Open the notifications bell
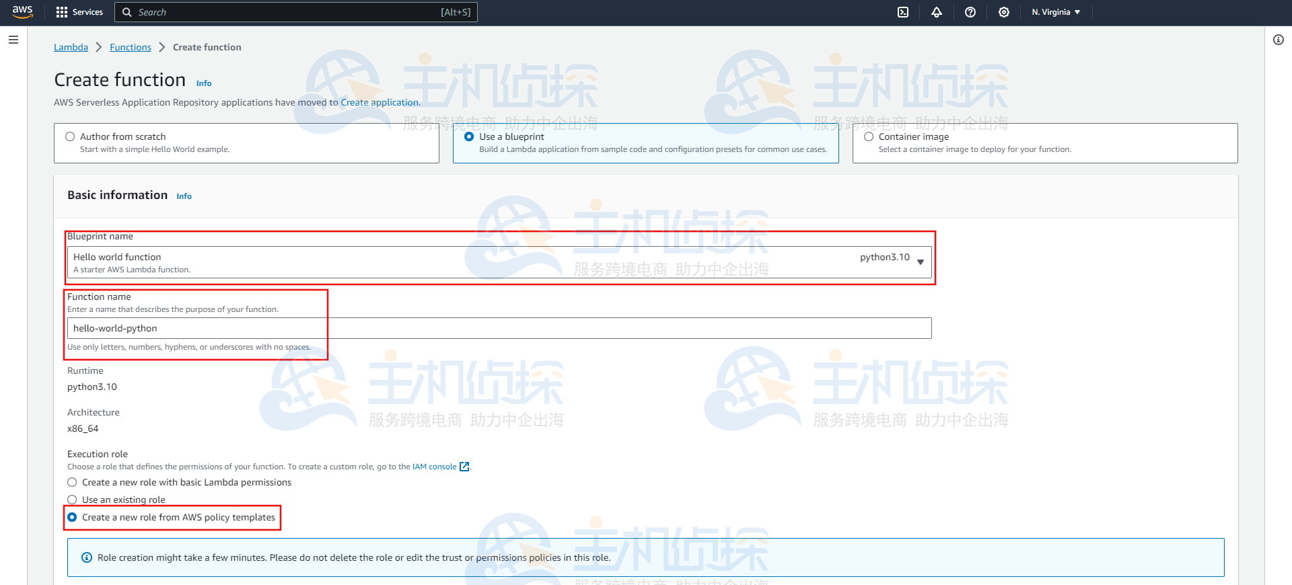1292x585 pixels. tap(937, 12)
